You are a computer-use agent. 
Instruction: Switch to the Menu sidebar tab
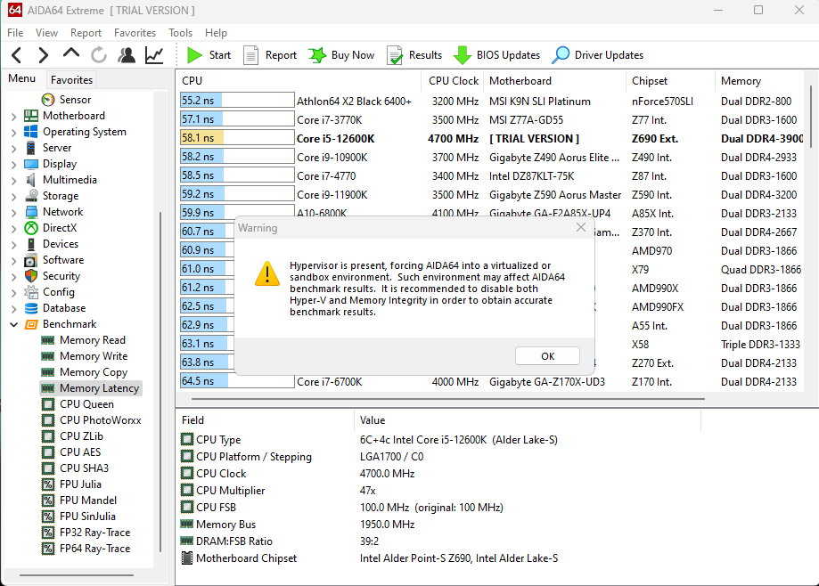click(x=22, y=78)
